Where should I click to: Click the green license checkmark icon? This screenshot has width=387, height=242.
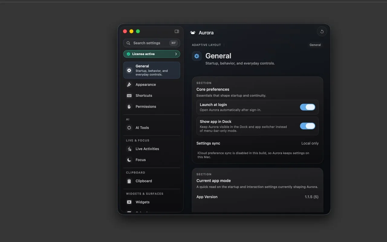coord(128,54)
